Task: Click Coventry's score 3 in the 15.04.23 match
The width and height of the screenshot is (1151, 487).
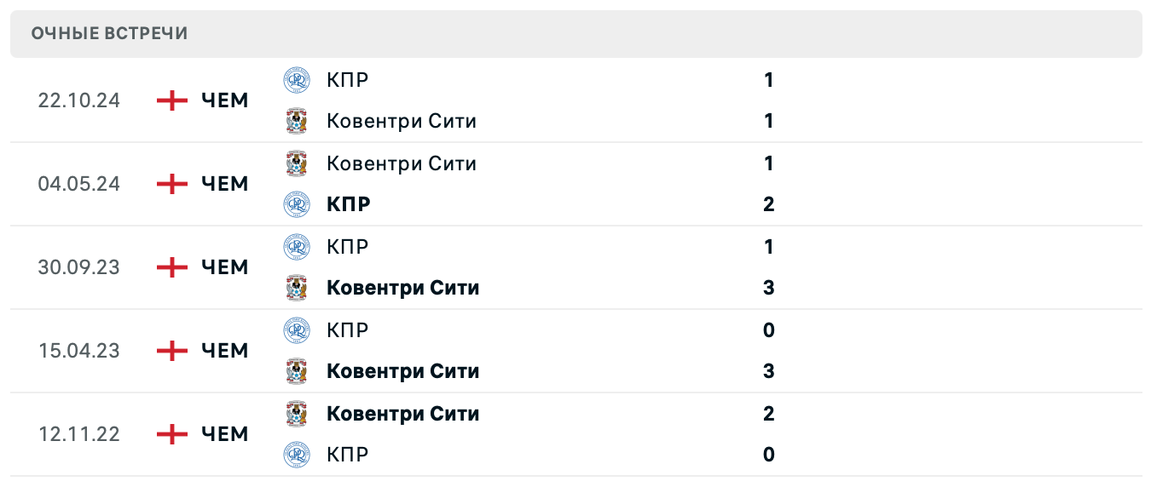Action: (768, 371)
